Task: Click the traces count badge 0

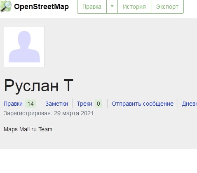Action: tap(98, 104)
